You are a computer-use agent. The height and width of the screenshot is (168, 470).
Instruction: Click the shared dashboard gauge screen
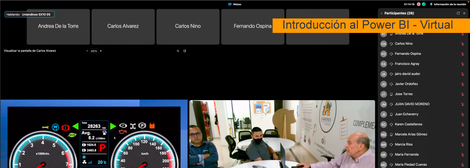94,134
